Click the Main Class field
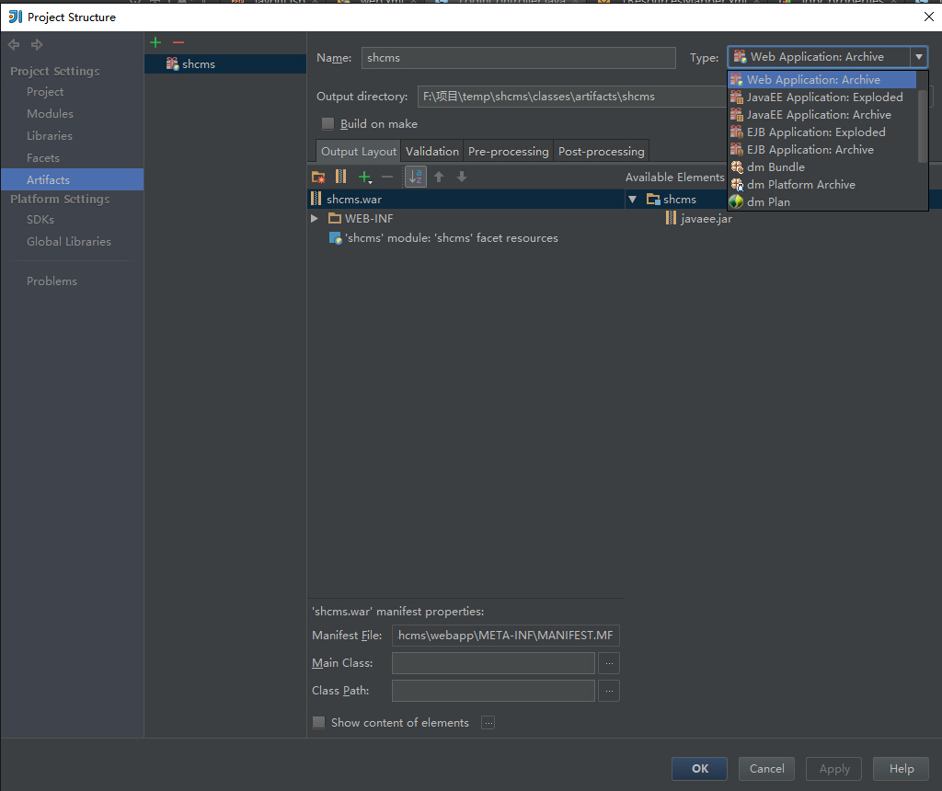Image resolution: width=942 pixels, height=791 pixels. [x=493, y=663]
